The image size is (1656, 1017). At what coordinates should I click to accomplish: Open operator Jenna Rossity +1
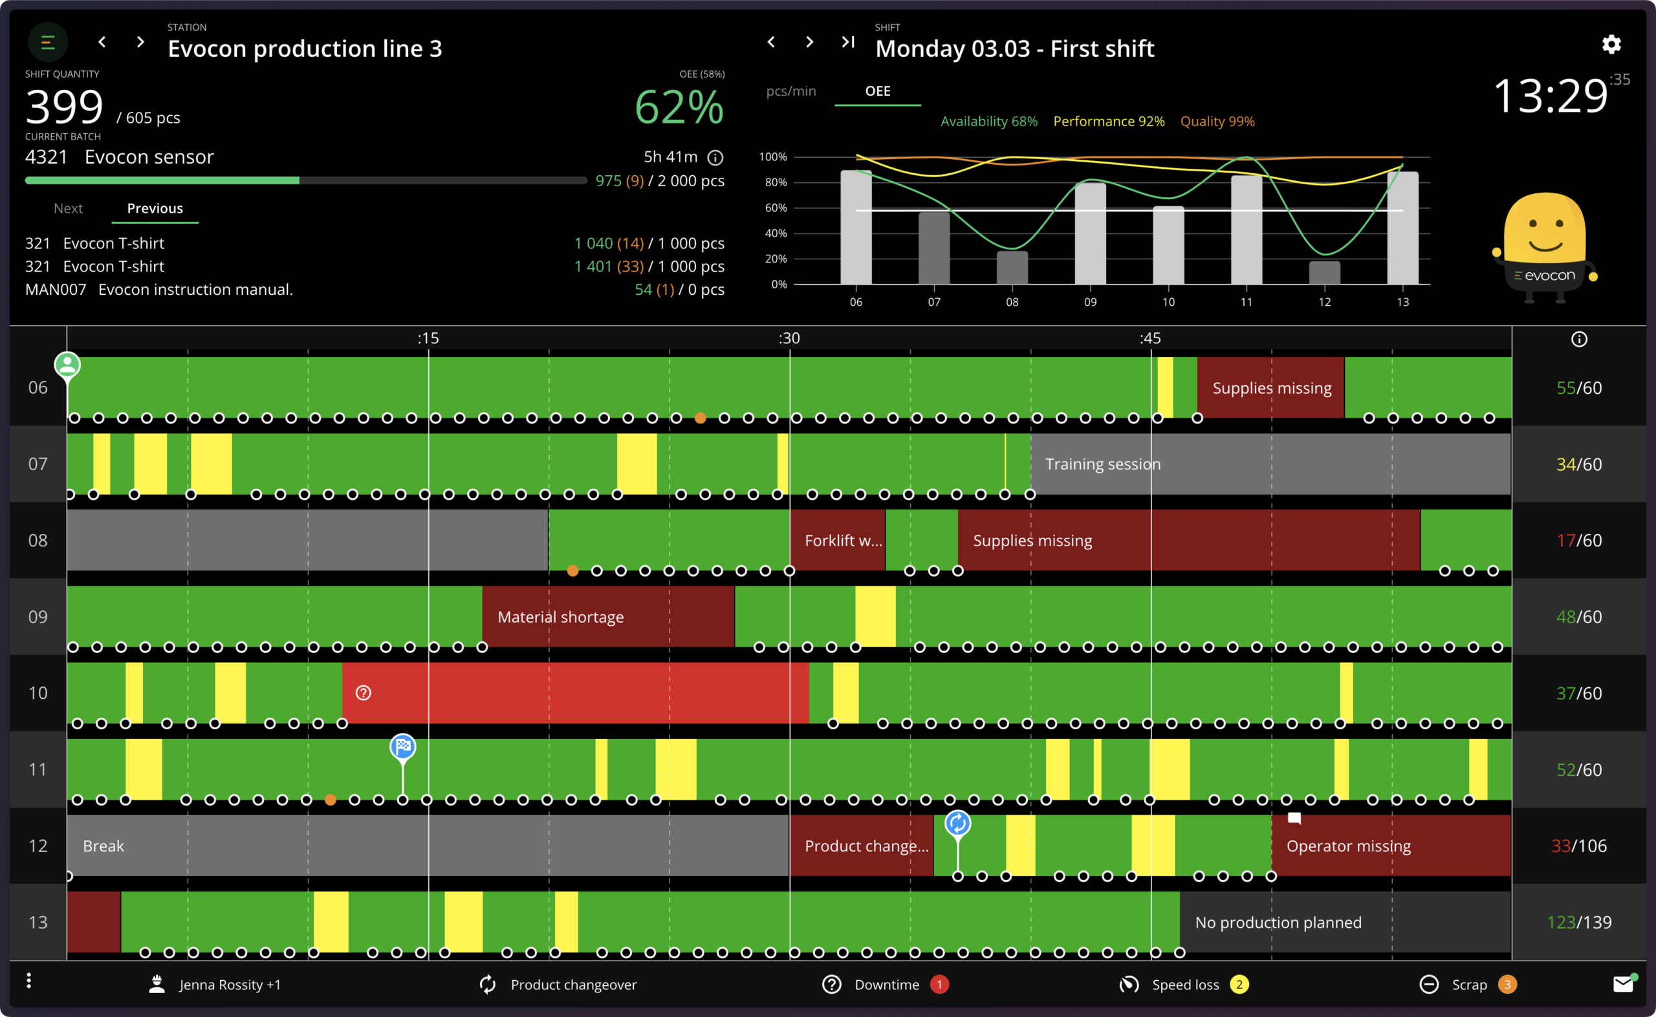(214, 985)
